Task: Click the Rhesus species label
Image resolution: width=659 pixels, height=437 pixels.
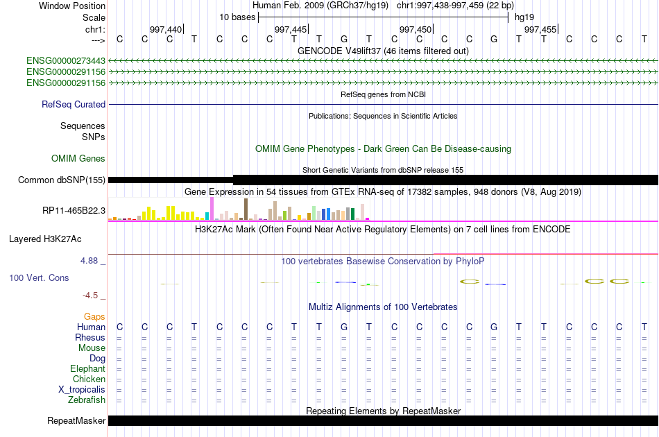Action: (x=90, y=337)
